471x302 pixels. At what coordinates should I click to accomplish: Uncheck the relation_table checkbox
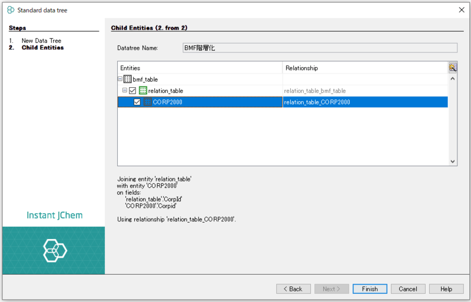click(132, 91)
